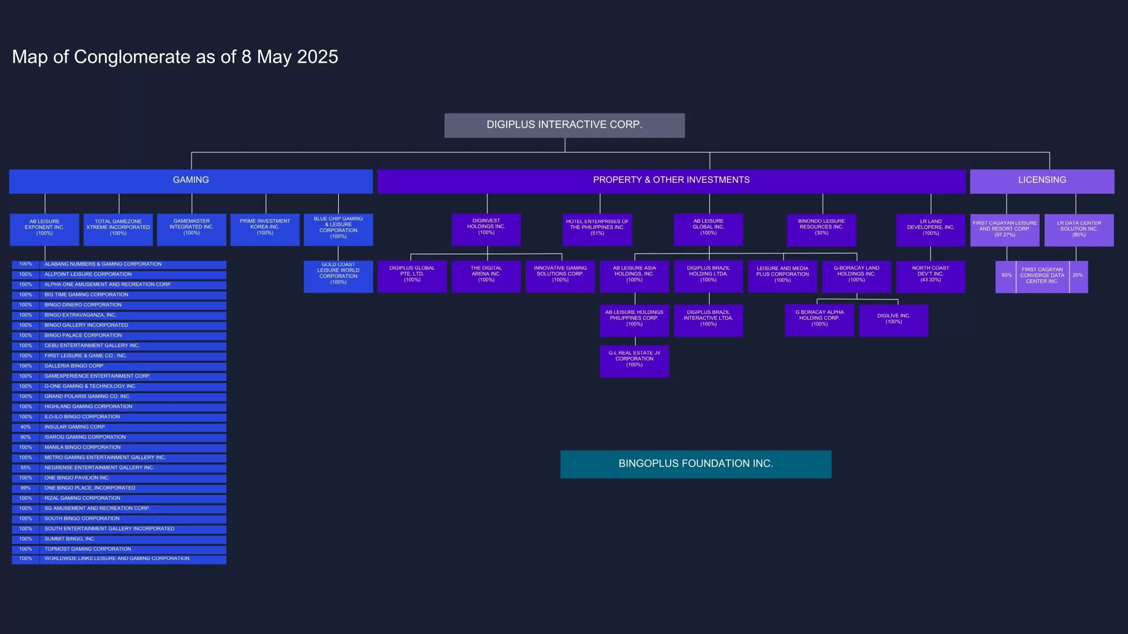Select Gamexperience Entertainment Corp. row

[119, 376]
